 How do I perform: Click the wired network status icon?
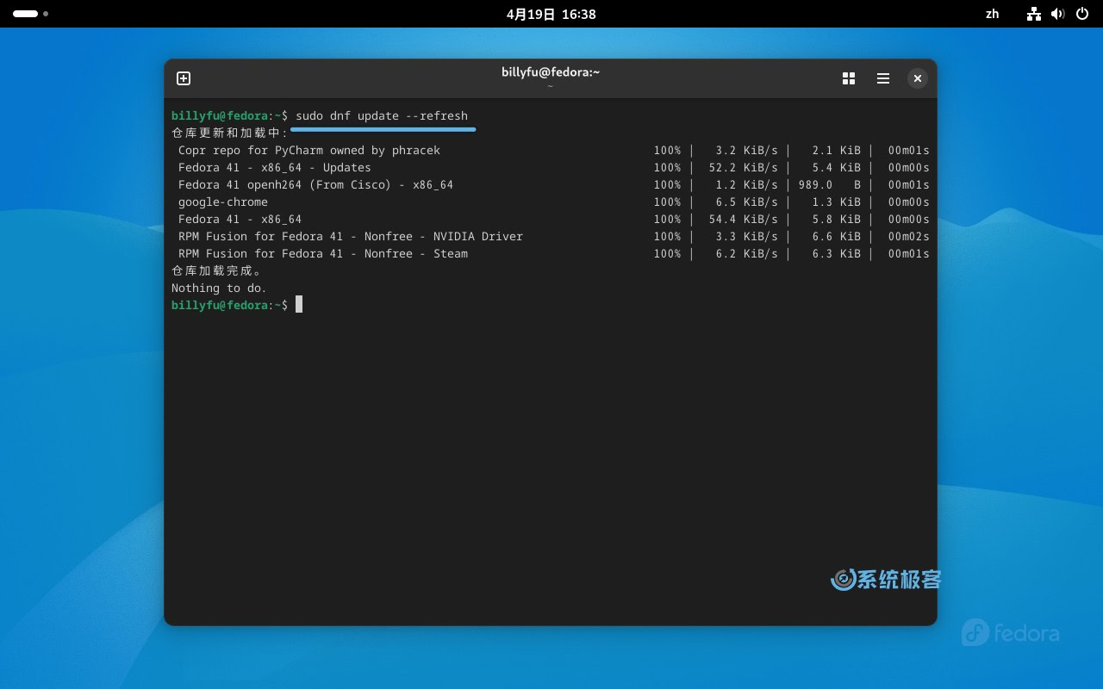tap(1034, 14)
